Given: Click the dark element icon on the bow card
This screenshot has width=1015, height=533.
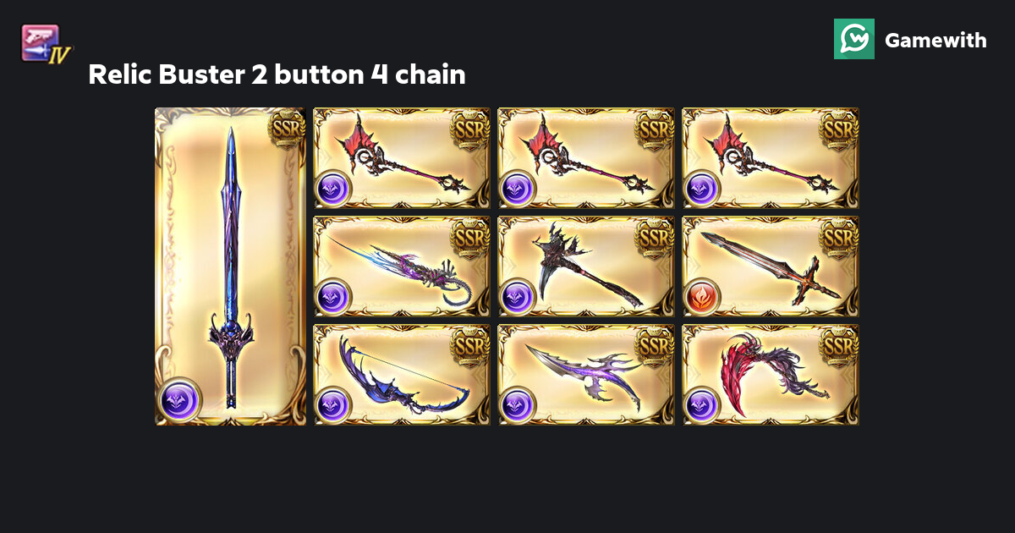Looking at the screenshot, I should 333,405.
